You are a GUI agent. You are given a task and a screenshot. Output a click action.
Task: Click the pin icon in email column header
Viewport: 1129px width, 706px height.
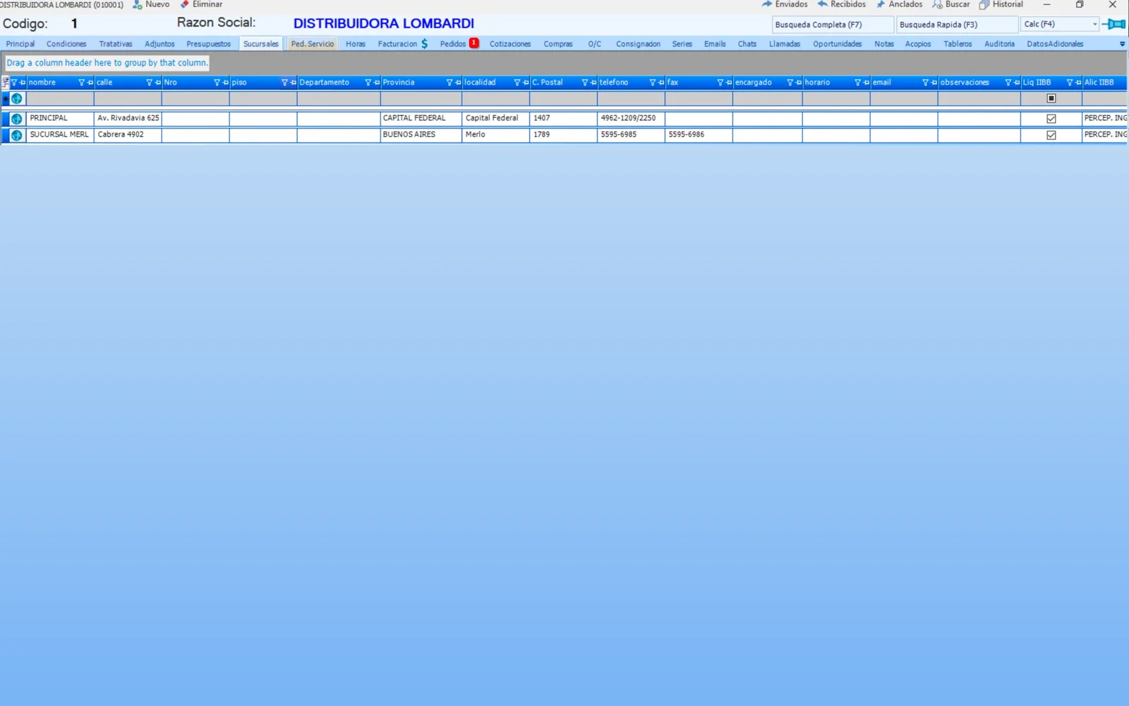[934, 83]
